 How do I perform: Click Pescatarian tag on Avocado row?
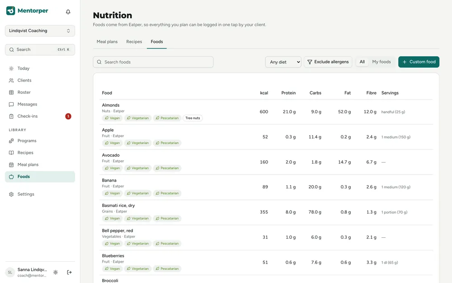167,168
